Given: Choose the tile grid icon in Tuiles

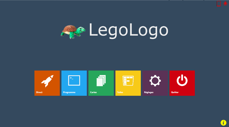Looking at the screenshot, I should pyautogui.click(x=128, y=81).
